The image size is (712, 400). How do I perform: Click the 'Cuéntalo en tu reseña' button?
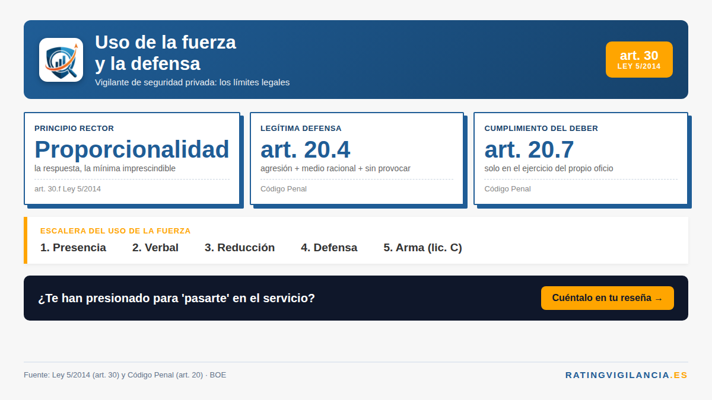[x=607, y=298]
